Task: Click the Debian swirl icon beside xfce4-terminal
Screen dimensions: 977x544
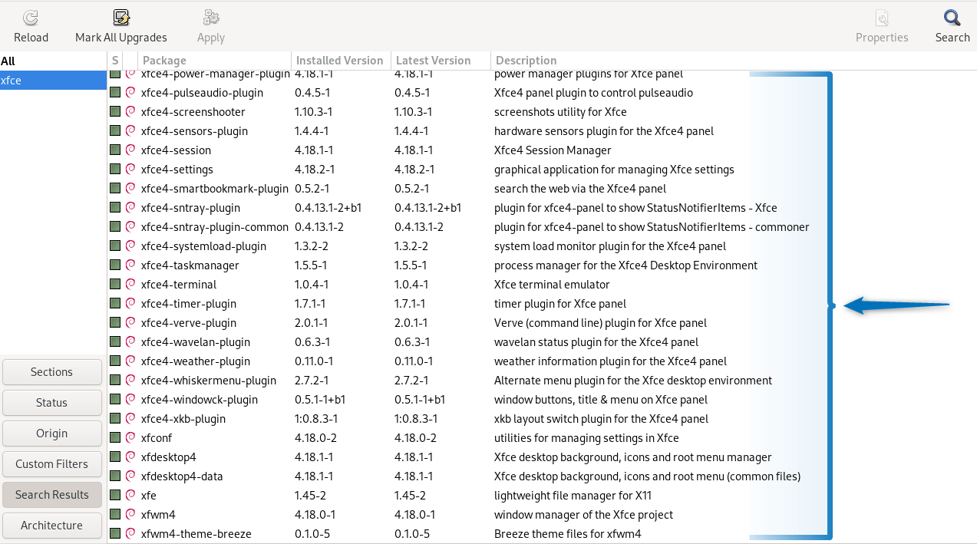Action: pos(128,284)
